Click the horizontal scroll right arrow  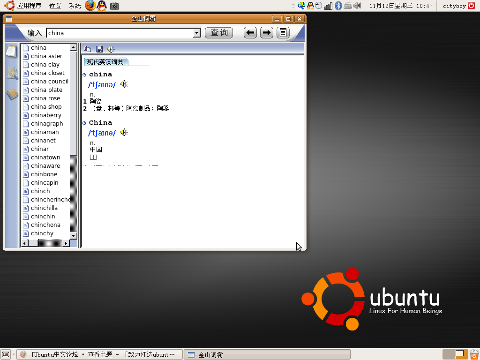(x=66, y=243)
